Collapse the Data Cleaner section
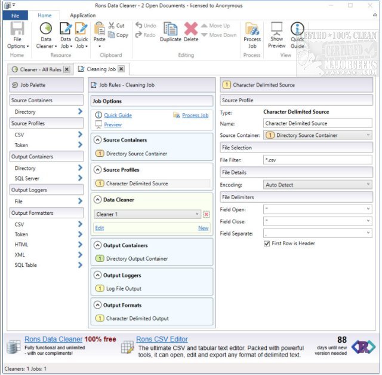The height and width of the screenshot is (375, 382). click(97, 200)
